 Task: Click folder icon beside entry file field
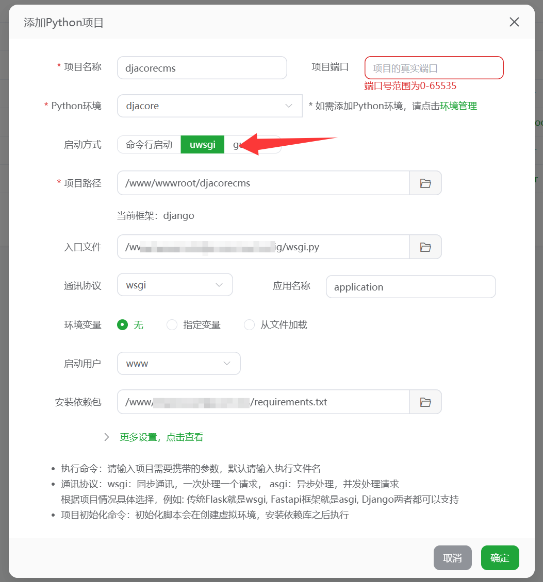click(x=425, y=247)
